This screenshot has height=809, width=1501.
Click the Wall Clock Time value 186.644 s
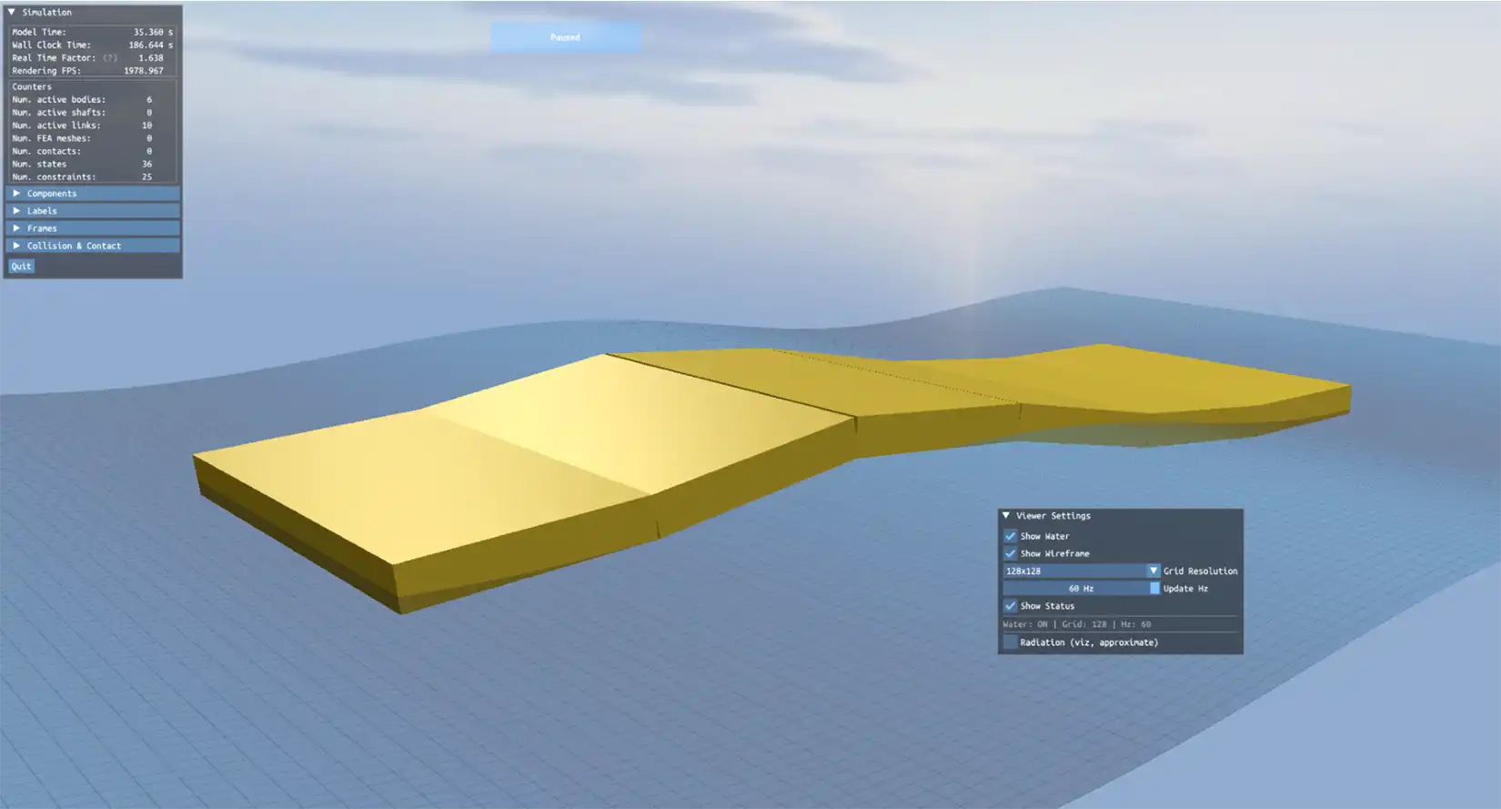pos(150,45)
